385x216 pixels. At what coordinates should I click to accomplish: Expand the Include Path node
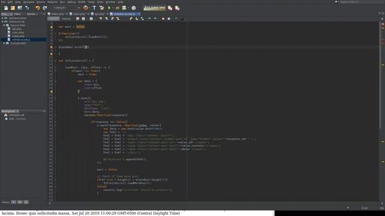click(4, 43)
